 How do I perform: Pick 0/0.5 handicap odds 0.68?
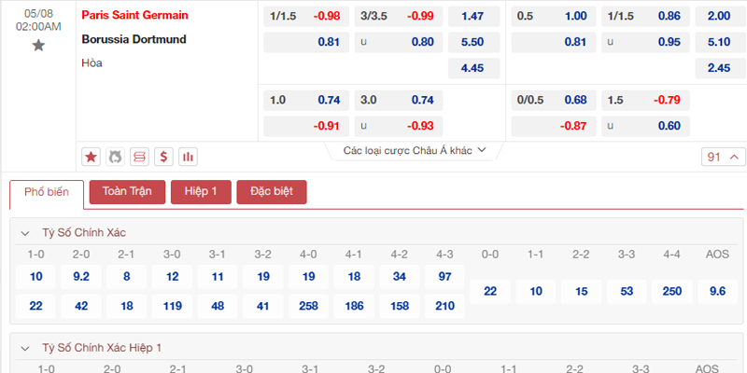coord(554,101)
